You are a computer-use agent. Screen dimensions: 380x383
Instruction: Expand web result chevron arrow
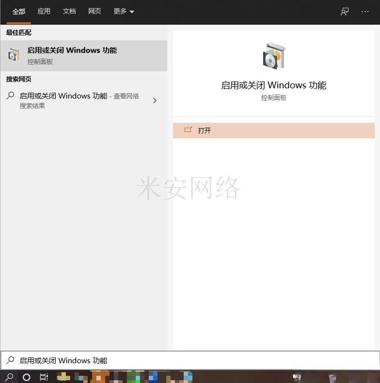coord(154,101)
